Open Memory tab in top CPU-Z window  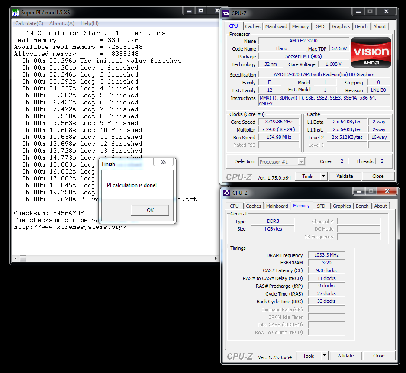[x=300, y=26]
